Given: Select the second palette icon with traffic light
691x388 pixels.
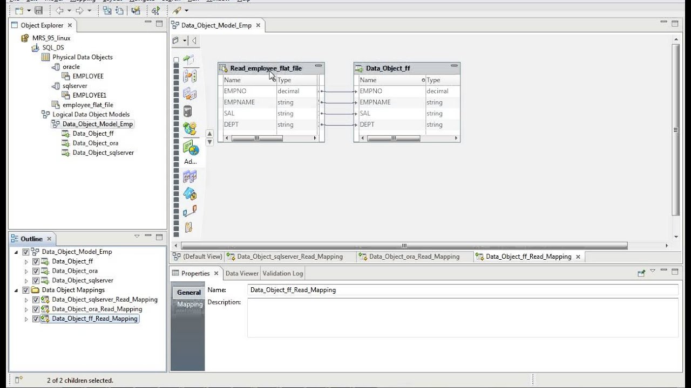Looking at the screenshot, I should point(189,76).
